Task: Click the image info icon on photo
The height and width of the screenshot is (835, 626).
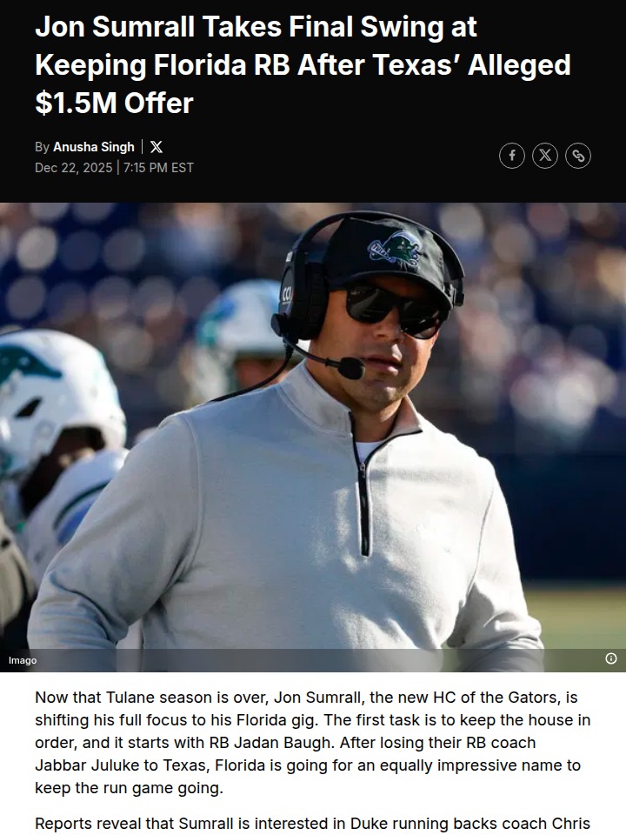Action: (x=611, y=658)
